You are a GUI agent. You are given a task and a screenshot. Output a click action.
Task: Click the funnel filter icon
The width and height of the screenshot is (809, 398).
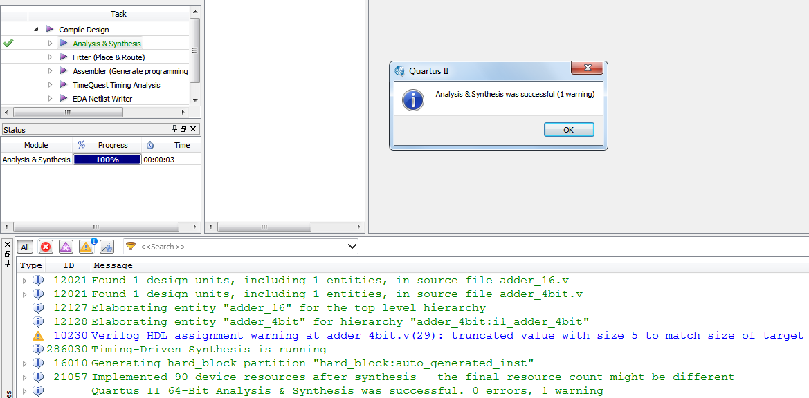(x=131, y=247)
